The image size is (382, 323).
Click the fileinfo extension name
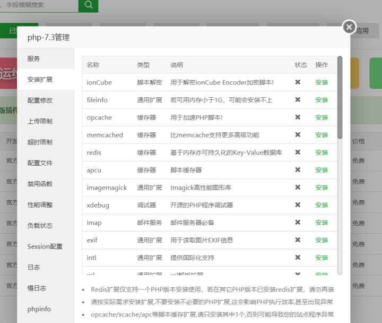pyautogui.click(x=97, y=100)
